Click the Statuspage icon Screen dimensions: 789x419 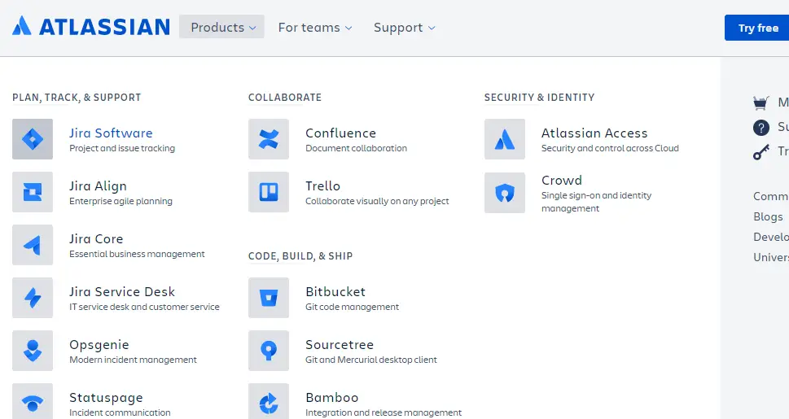tap(33, 401)
